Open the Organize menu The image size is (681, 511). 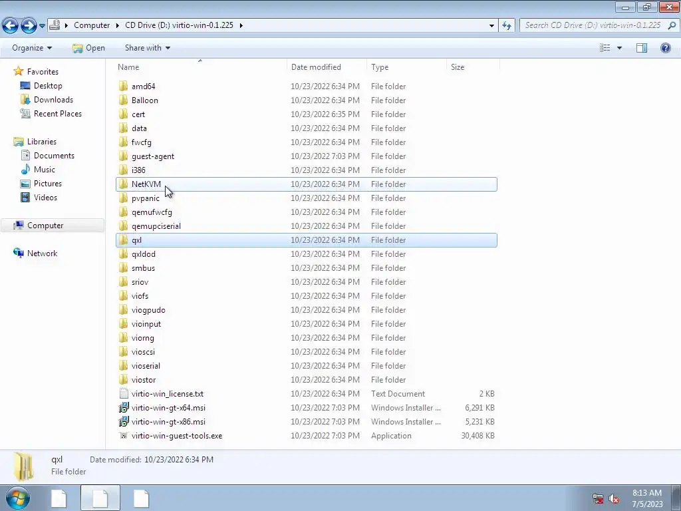[32, 48]
